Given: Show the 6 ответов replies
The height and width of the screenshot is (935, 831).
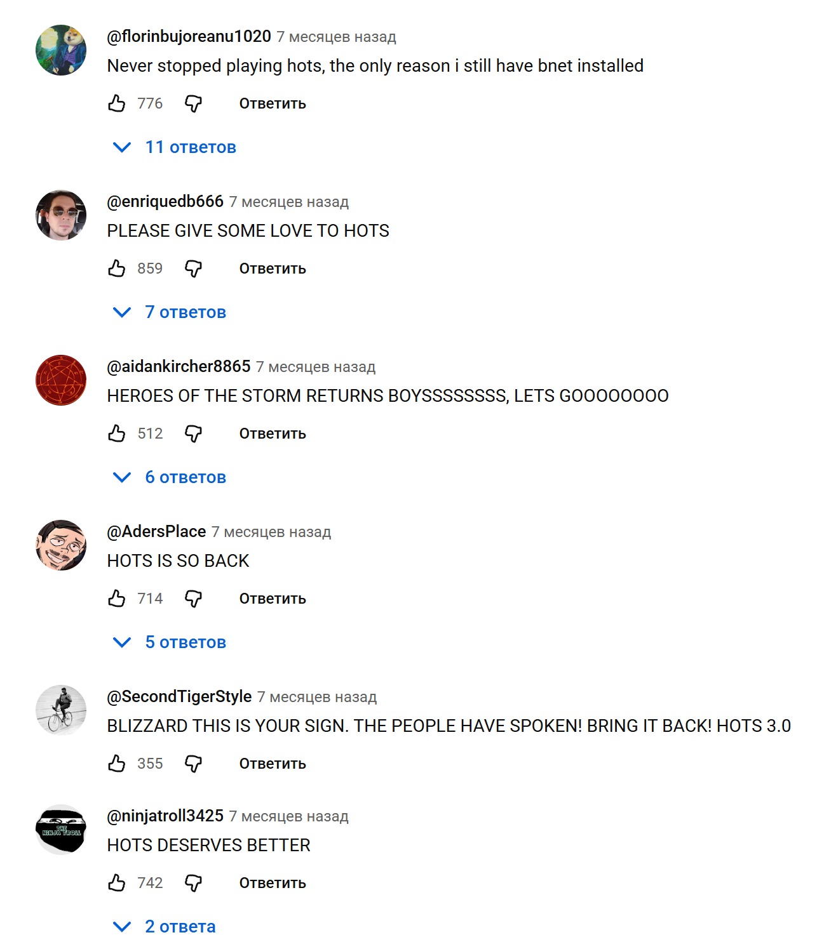Looking at the screenshot, I should 169,477.
